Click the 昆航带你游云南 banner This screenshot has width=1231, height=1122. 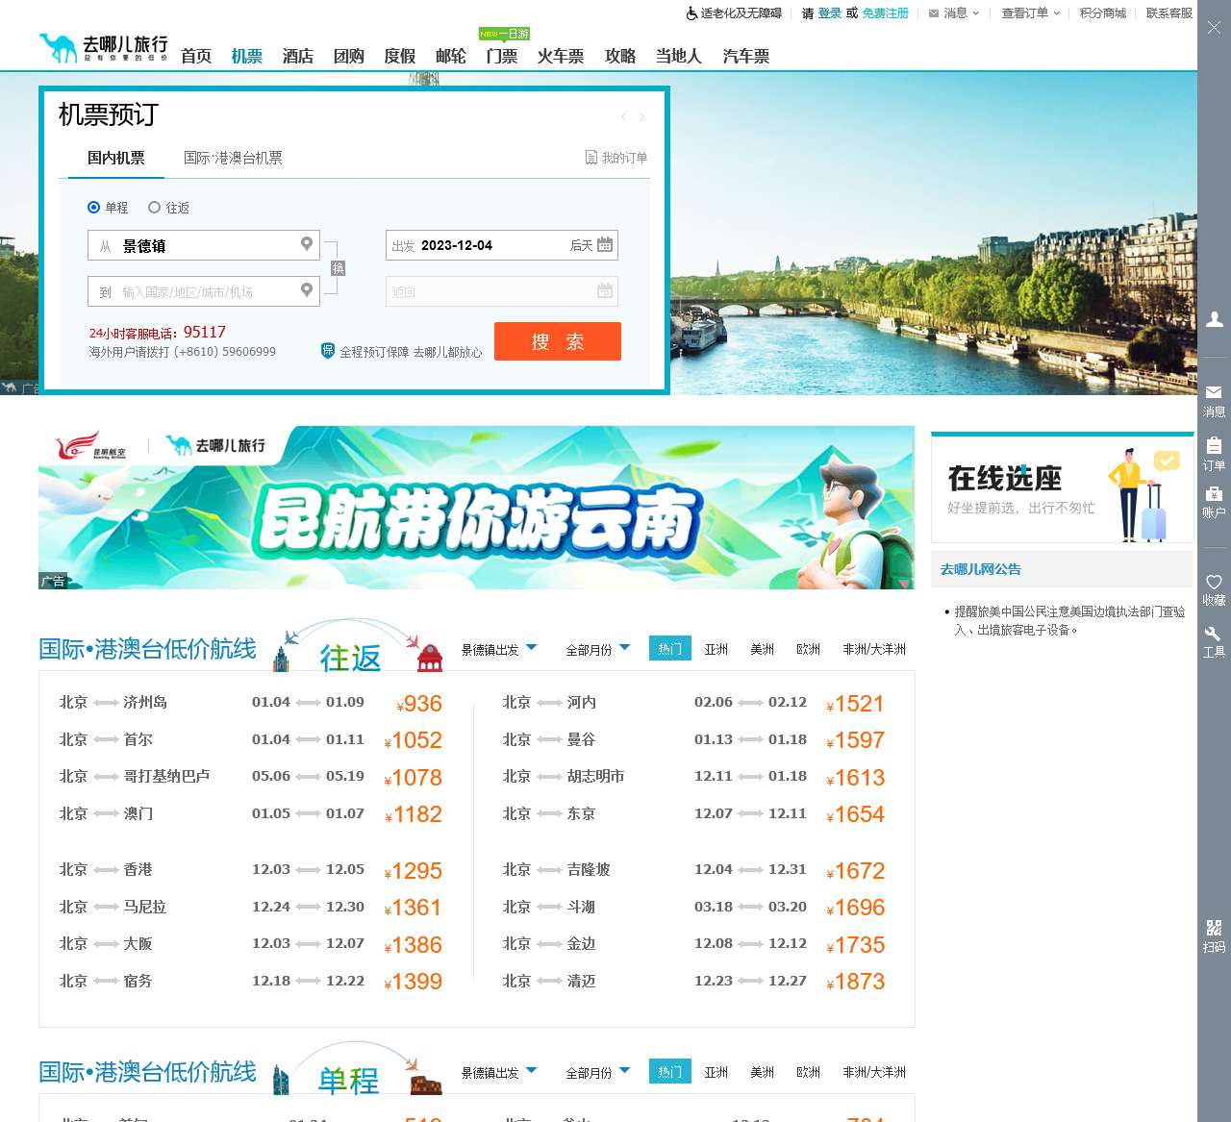(476, 508)
